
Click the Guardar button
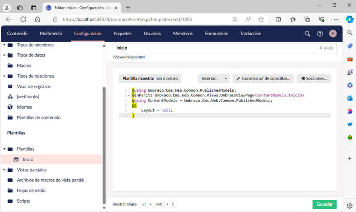(324, 205)
